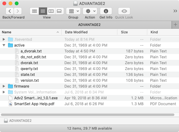Click Today at 4:50 PM date cell
Image resolution: width=179 pixels, height=132 pixels.
pos(80,51)
